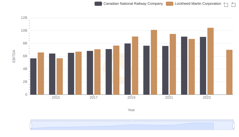Select the 2018 Canadian National Railway bar
Viewport: 239px width, 137px height.
click(109, 72)
